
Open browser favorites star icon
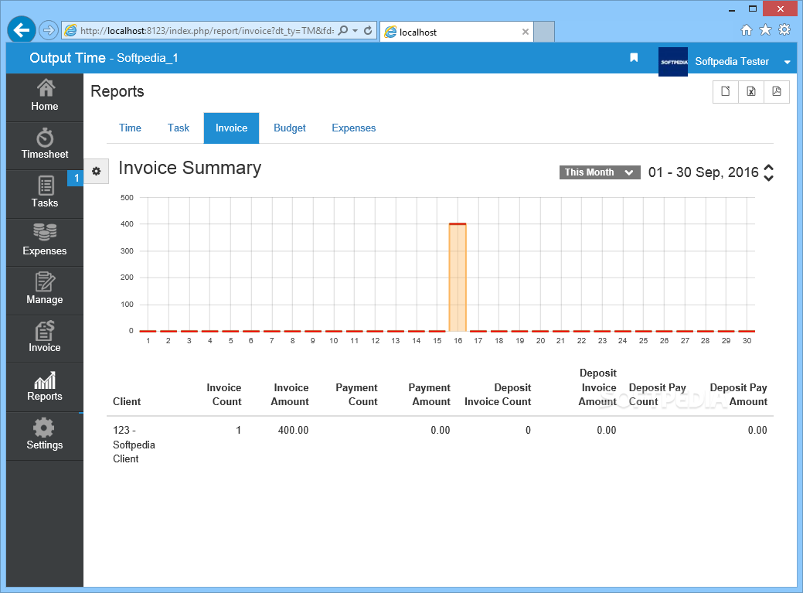[765, 30]
